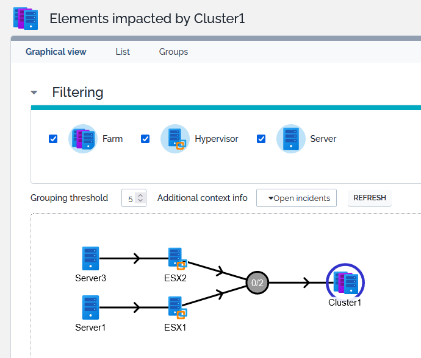Select the Server1 node icon
The height and width of the screenshot is (358, 421).
[x=90, y=307]
